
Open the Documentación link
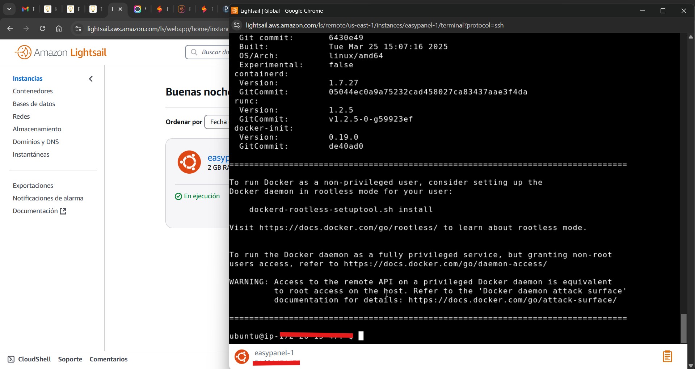pos(35,211)
